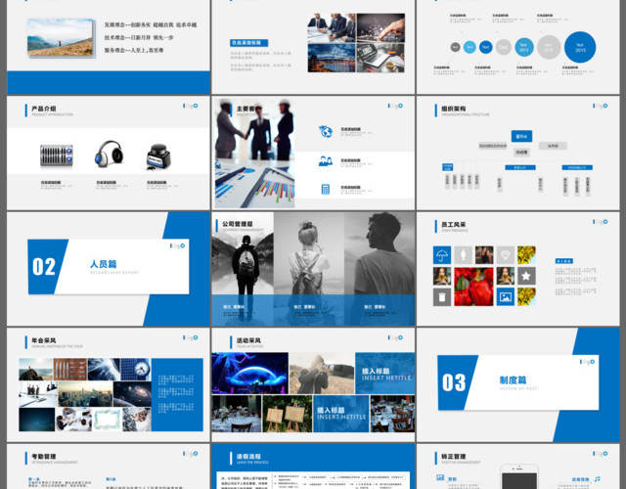Select the photographer woman photo in 活动采风

point(322,373)
